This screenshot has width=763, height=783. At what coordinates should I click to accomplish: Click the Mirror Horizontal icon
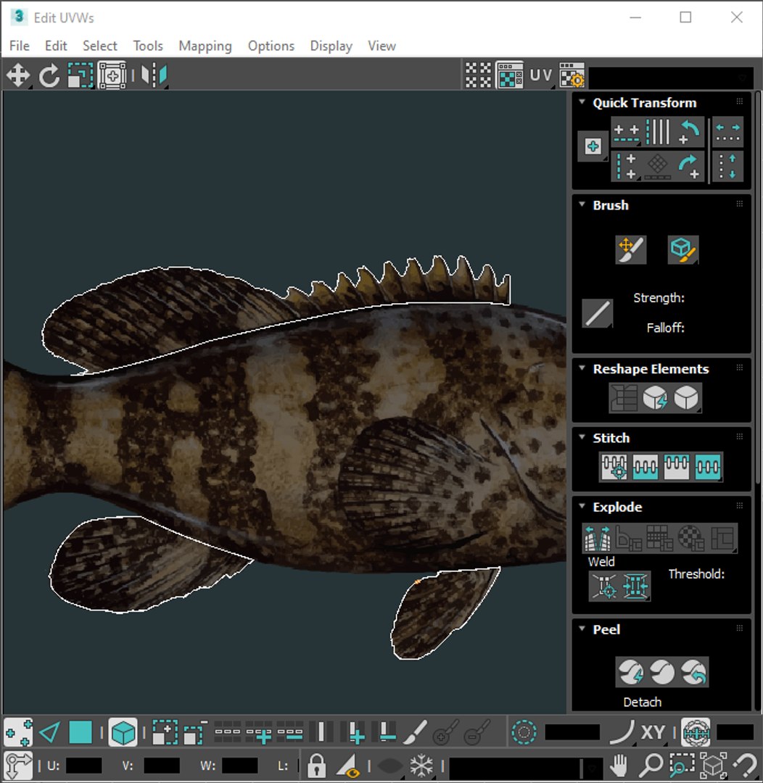[154, 76]
